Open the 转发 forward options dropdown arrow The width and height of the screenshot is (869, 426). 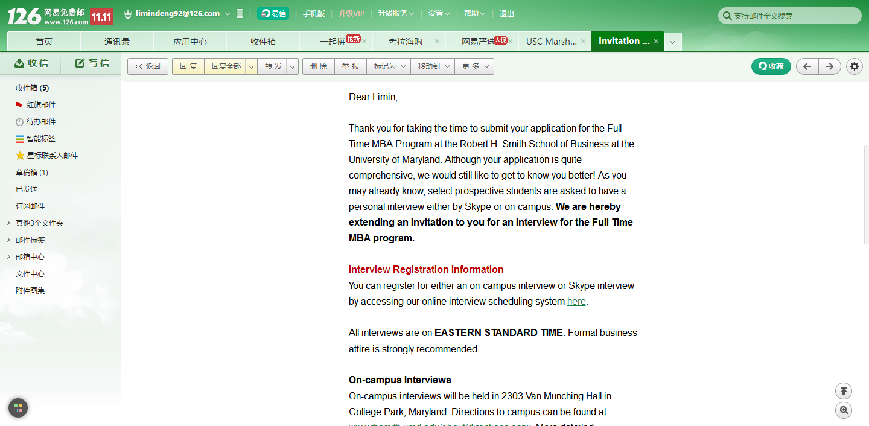(293, 66)
